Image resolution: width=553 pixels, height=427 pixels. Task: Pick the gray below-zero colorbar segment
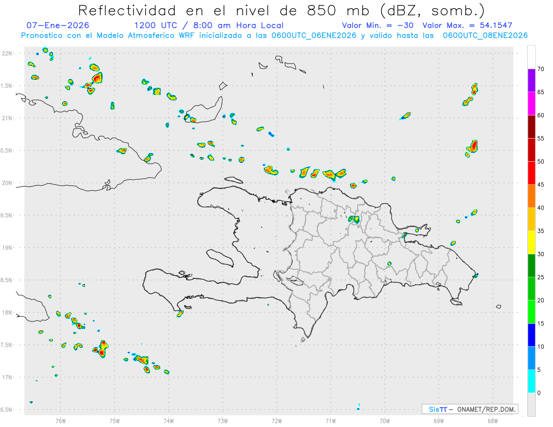coord(531,405)
